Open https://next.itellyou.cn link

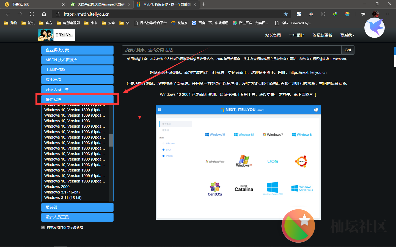click(x=308, y=72)
